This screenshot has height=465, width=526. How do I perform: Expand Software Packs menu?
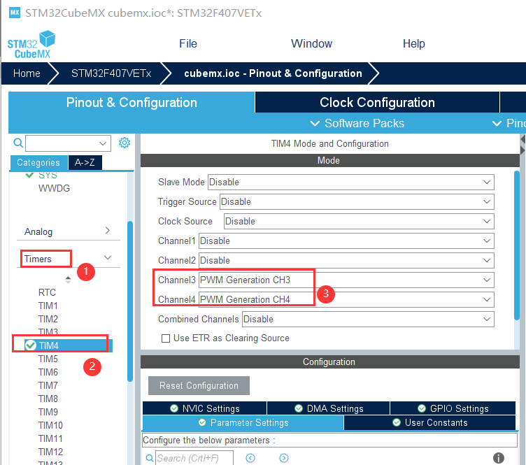(x=357, y=123)
